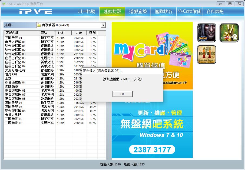Image resolution: width=245 pixels, height=170 pixels.
Task: Select room 卡通大亂鬥
Action: (x=51, y=115)
